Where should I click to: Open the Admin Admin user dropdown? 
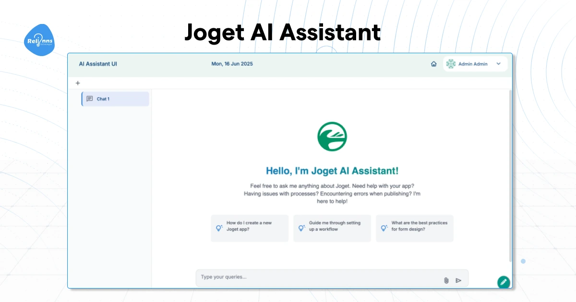click(475, 64)
